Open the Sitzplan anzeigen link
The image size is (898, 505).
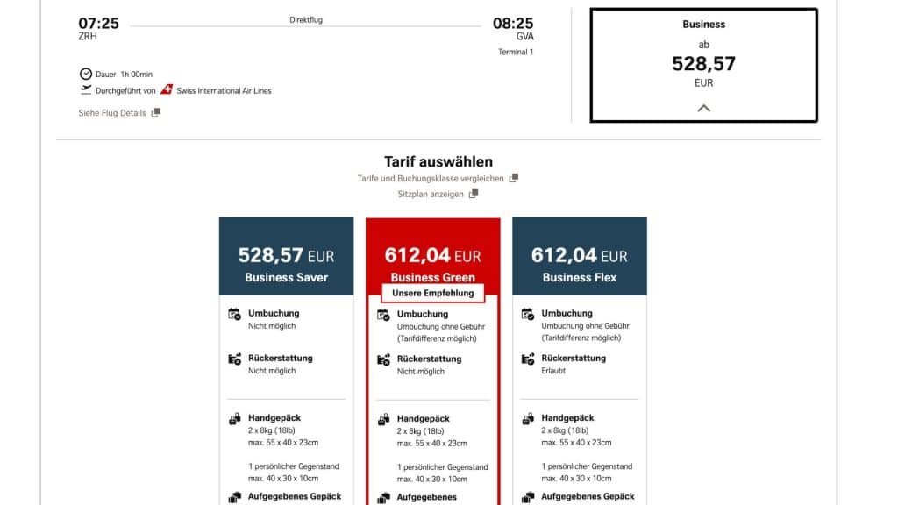click(x=430, y=194)
